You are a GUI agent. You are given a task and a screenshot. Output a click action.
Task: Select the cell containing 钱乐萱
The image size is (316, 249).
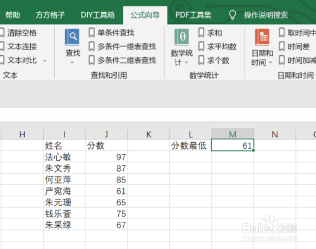(x=64, y=214)
